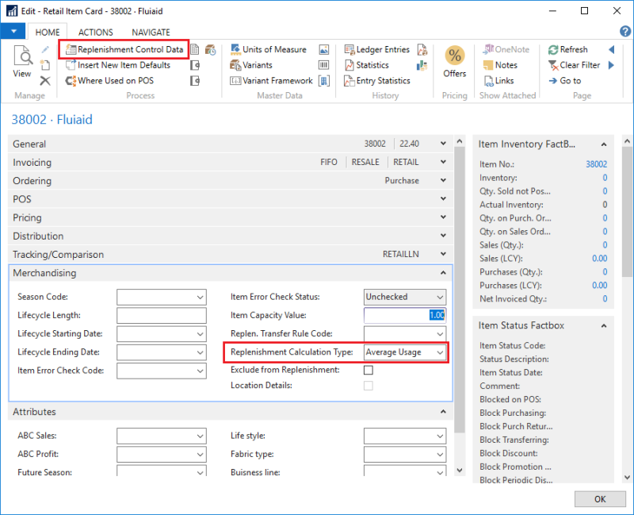This screenshot has width=634, height=515.
Task: Open Variant Framework
Action: (x=271, y=81)
